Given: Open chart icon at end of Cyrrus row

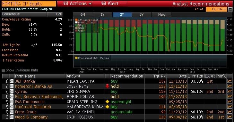Looking at the screenshot, I should pyautogui.click(x=230, y=92).
